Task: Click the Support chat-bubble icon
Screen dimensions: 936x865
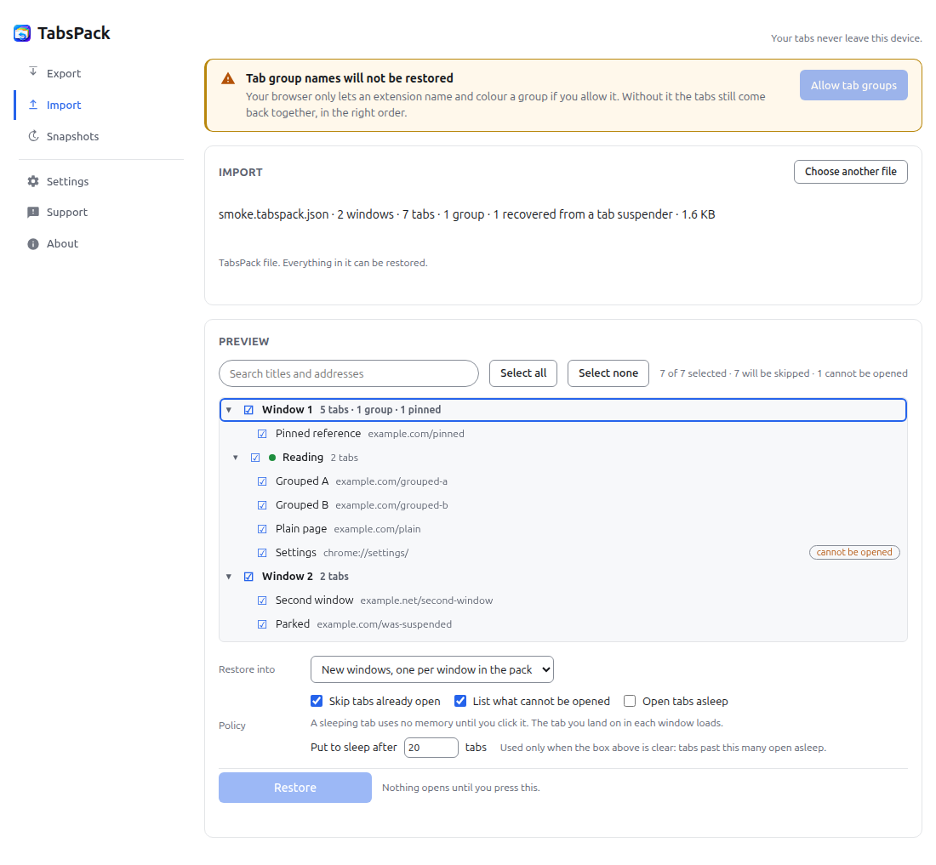Action: point(33,213)
